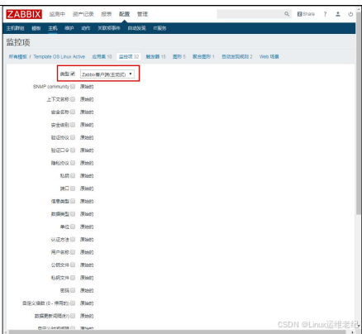Click the search magnifier icon
Screen dimensions: 362x334
pyautogui.click(x=287, y=14)
